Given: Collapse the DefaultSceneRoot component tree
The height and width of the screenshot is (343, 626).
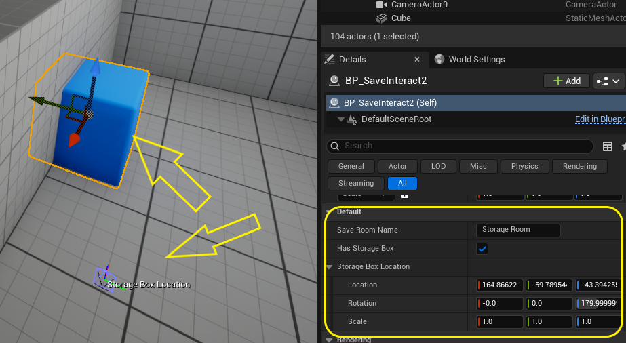Looking at the screenshot, I should (341, 119).
